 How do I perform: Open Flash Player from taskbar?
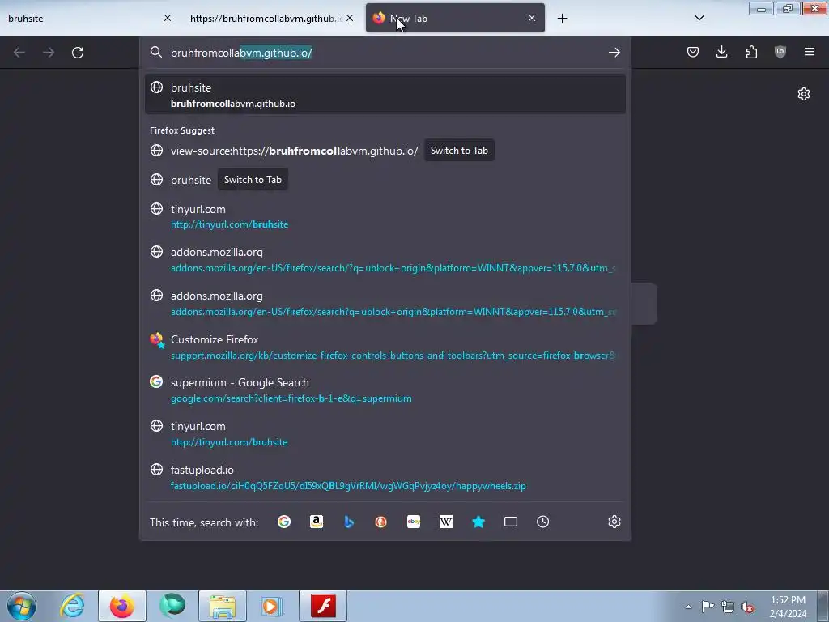tap(323, 606)
